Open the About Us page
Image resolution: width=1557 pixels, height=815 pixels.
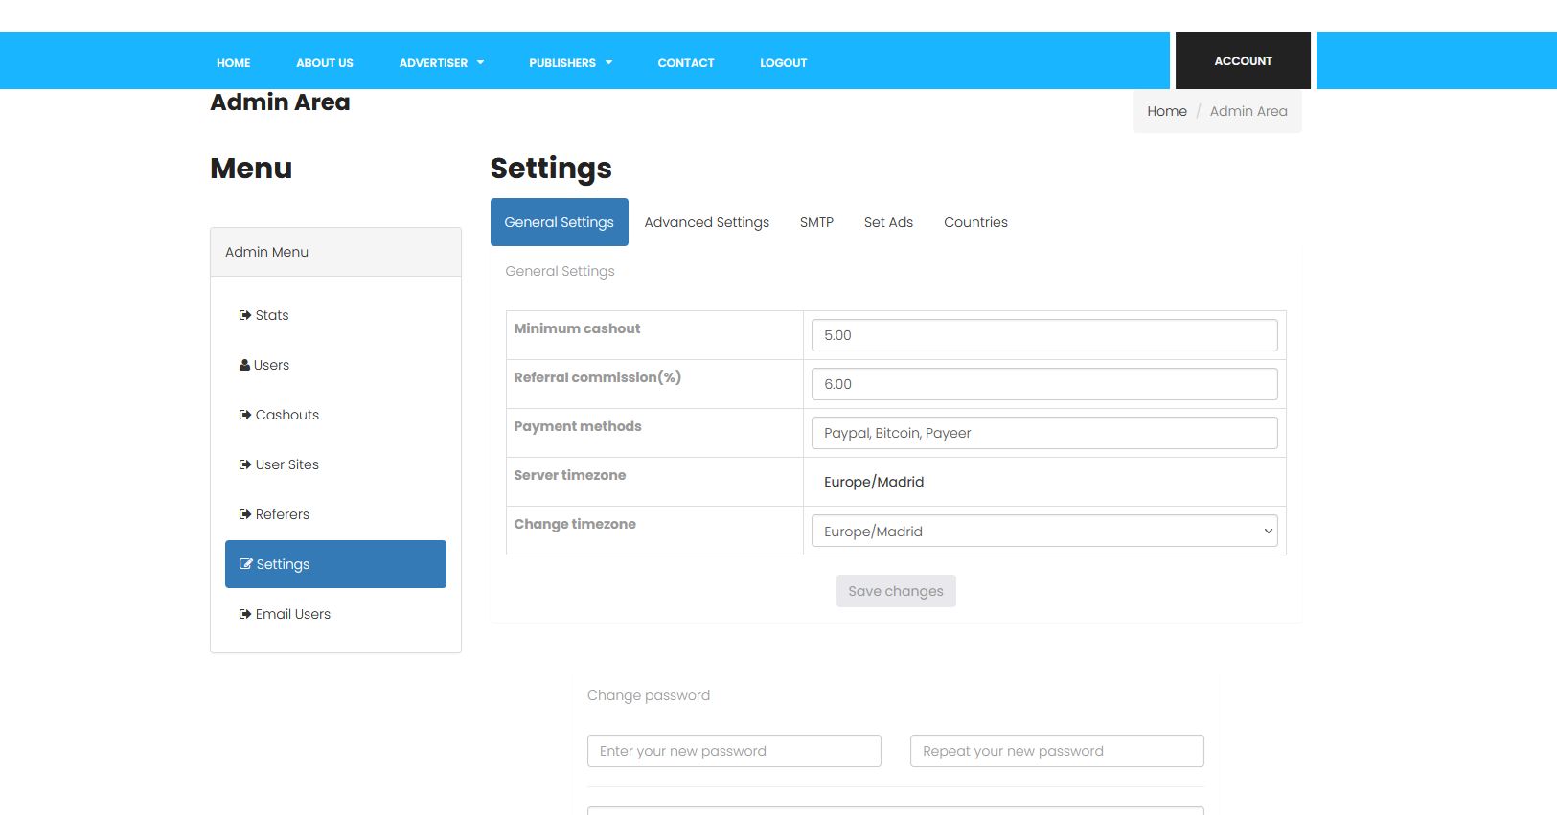(325, 63)
